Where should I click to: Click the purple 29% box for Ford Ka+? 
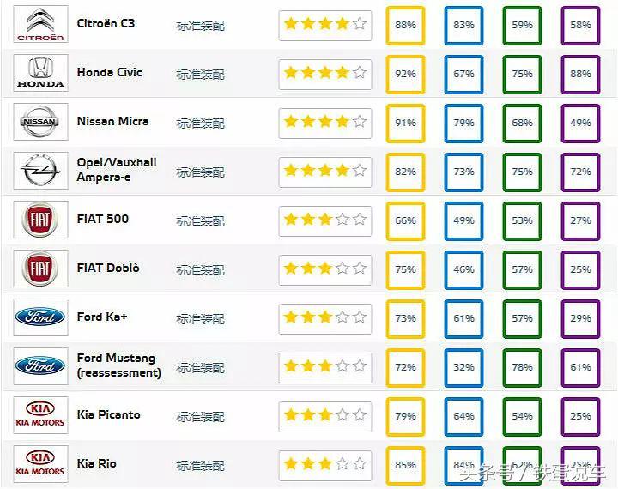tap(580, 318)
